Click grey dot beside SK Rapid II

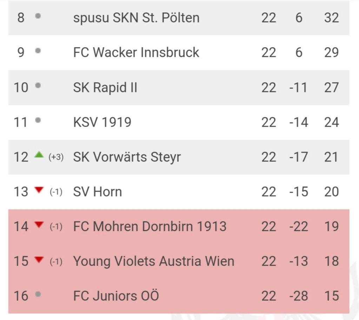(x=38, y=85)
